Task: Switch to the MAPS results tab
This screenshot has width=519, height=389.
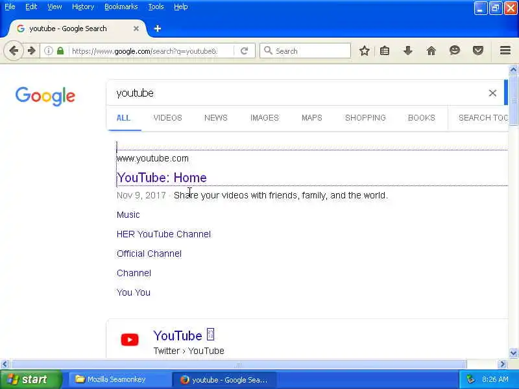Action: tap(312, 118)
